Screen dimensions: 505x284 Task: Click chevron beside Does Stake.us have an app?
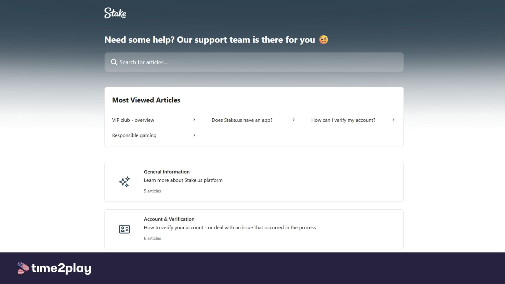[294, 120]
